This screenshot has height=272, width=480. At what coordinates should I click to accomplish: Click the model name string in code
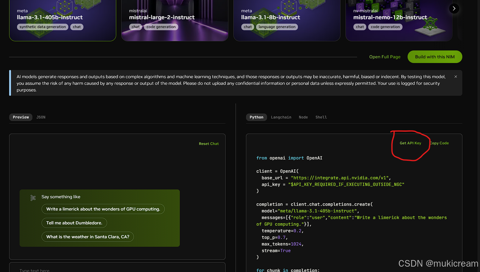(x=317, y=211)
